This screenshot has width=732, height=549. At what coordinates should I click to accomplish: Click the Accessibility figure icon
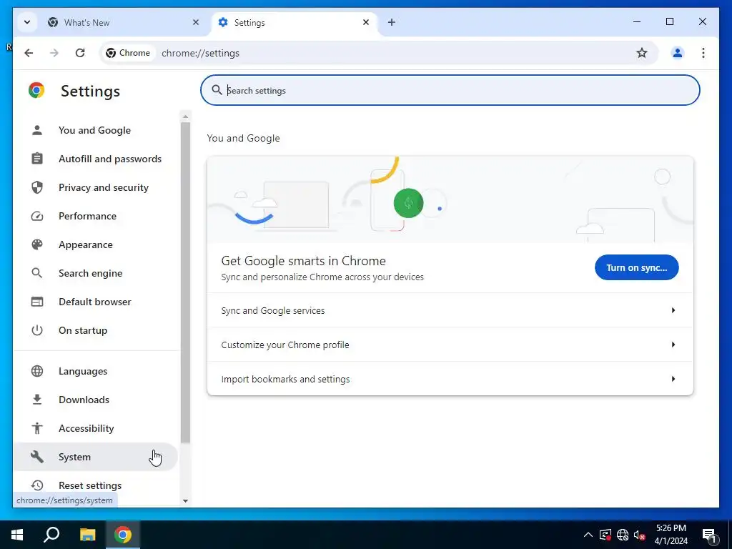pos(37,428)
